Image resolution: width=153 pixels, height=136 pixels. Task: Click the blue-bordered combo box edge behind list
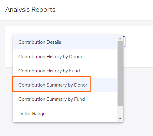[x=125, y=42]
